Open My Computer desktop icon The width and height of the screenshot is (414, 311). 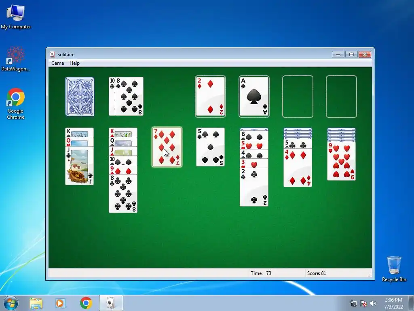coord(16,17)
